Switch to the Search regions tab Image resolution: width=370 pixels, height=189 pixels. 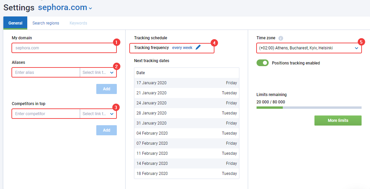point(46,23)
